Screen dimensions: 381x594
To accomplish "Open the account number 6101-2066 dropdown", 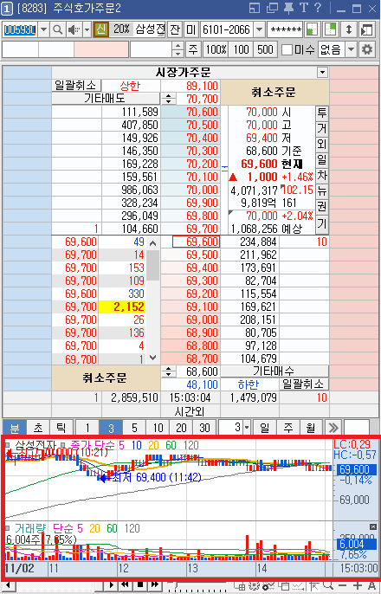I will [x=259, y=29].
